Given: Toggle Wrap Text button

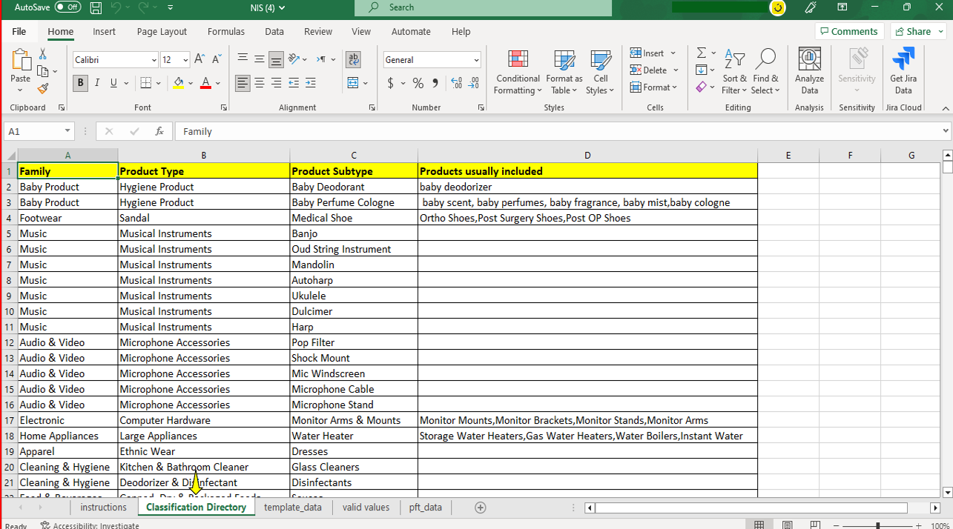Looking at the screenshot, I should tap(353, 59).
